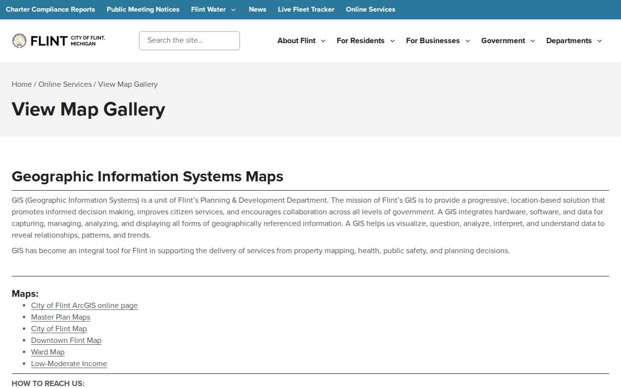Open the Government menu
Viewport: 621px width, 388px height.
tap(503, 41)
